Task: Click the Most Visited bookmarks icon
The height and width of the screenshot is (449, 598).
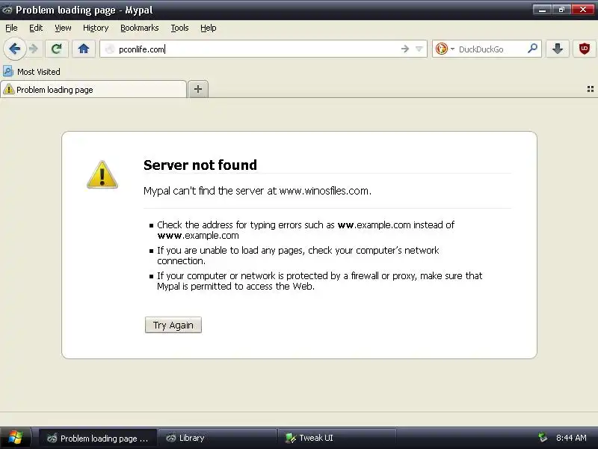Action: pos(8,71)
